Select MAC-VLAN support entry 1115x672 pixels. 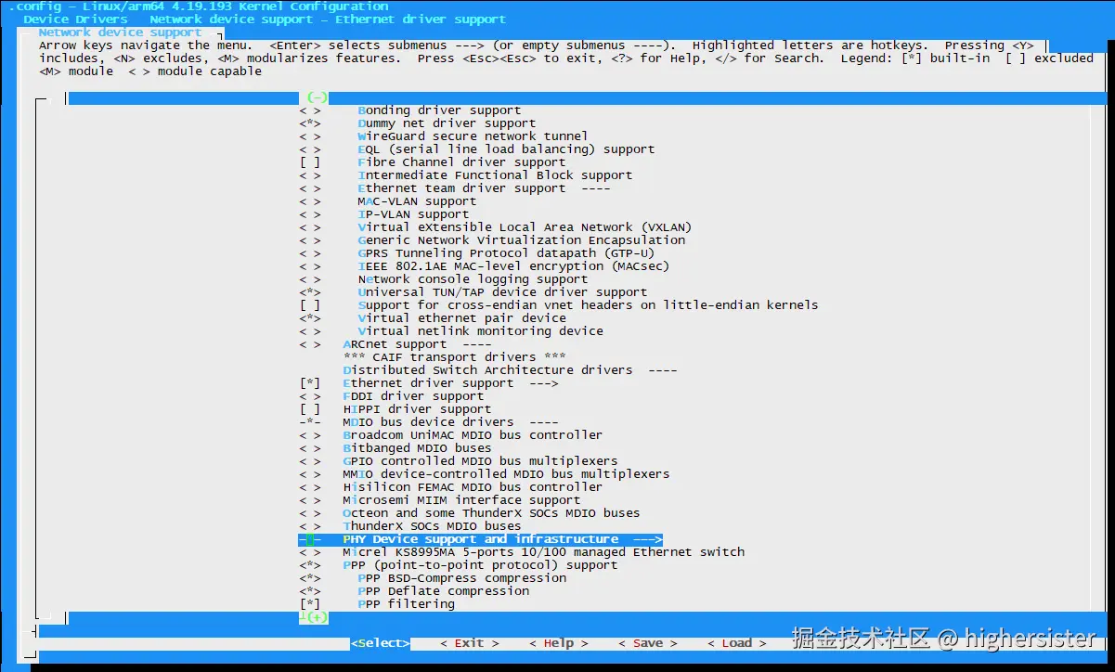417,201
